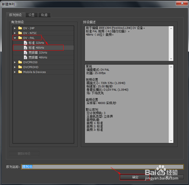Select the DV - NTSC folder label
Viewport: 189px width, 185px height.
[x=30, y=33]
